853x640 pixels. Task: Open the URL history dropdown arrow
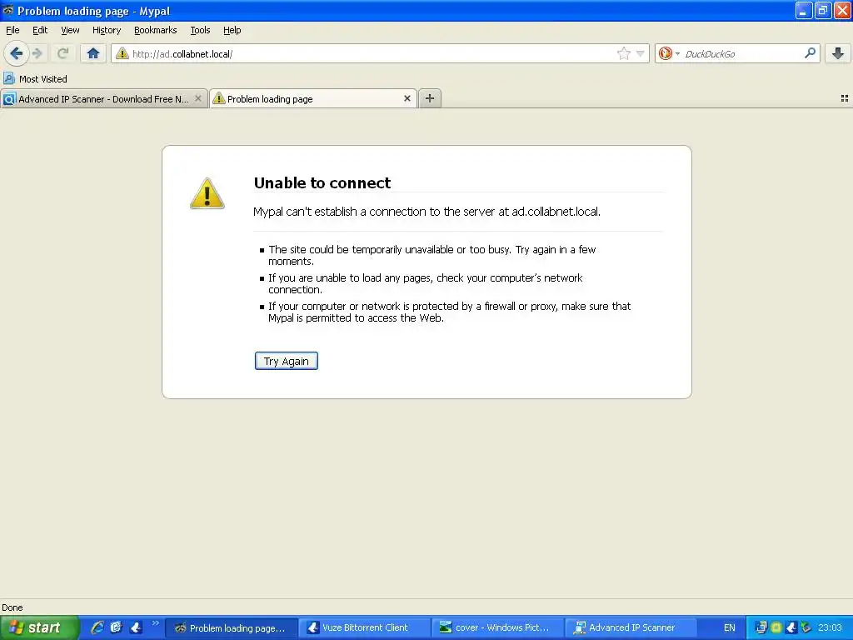[641, 53]
